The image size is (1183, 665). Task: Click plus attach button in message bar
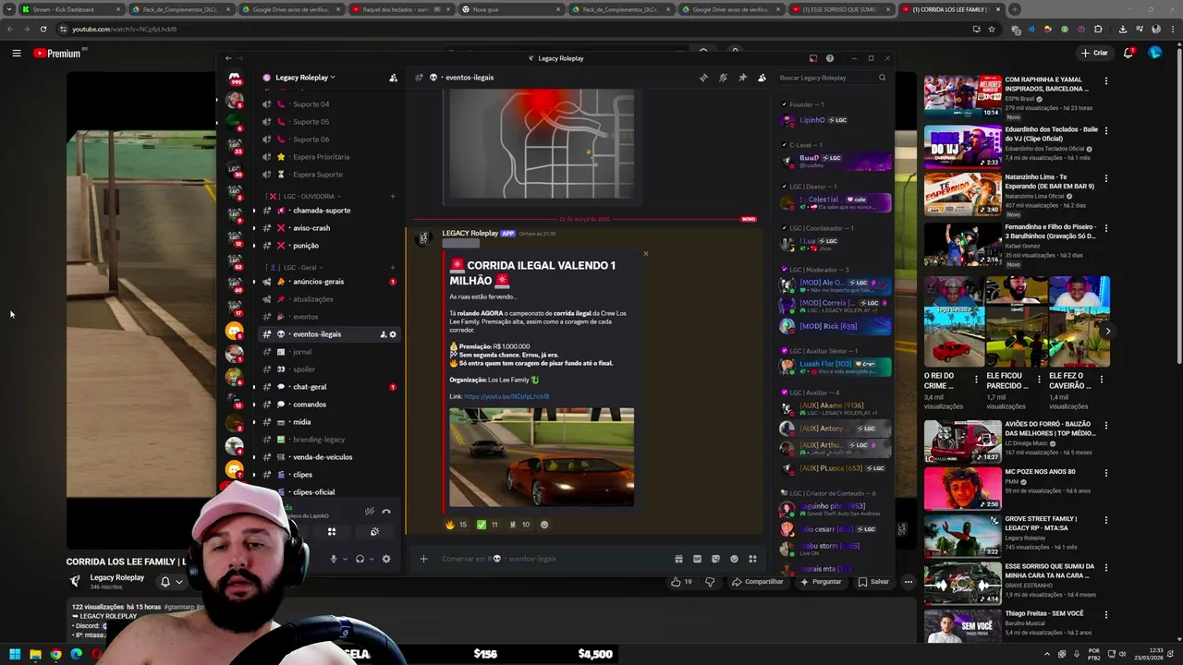coord(423,559)
